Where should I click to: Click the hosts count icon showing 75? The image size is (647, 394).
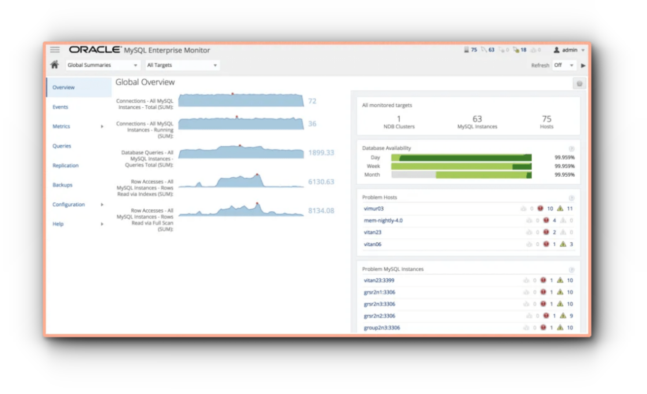466,50
